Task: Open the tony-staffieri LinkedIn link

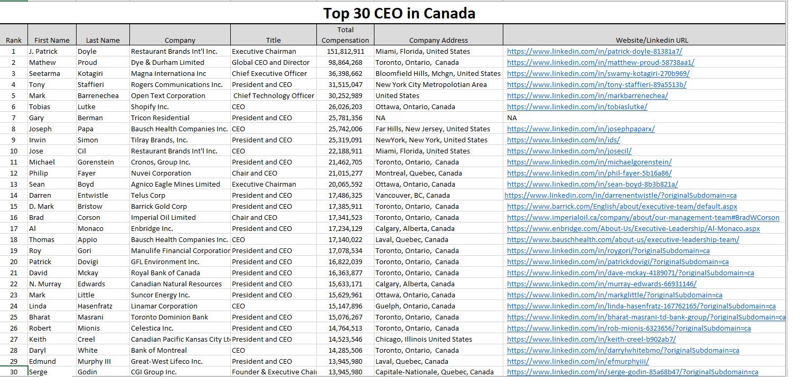Action: click(597, 84)
